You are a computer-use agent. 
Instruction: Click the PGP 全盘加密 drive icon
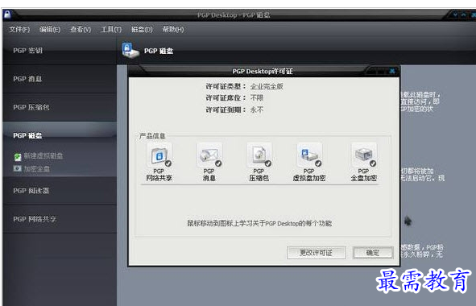pyautogui.click(x=364, y=155)
